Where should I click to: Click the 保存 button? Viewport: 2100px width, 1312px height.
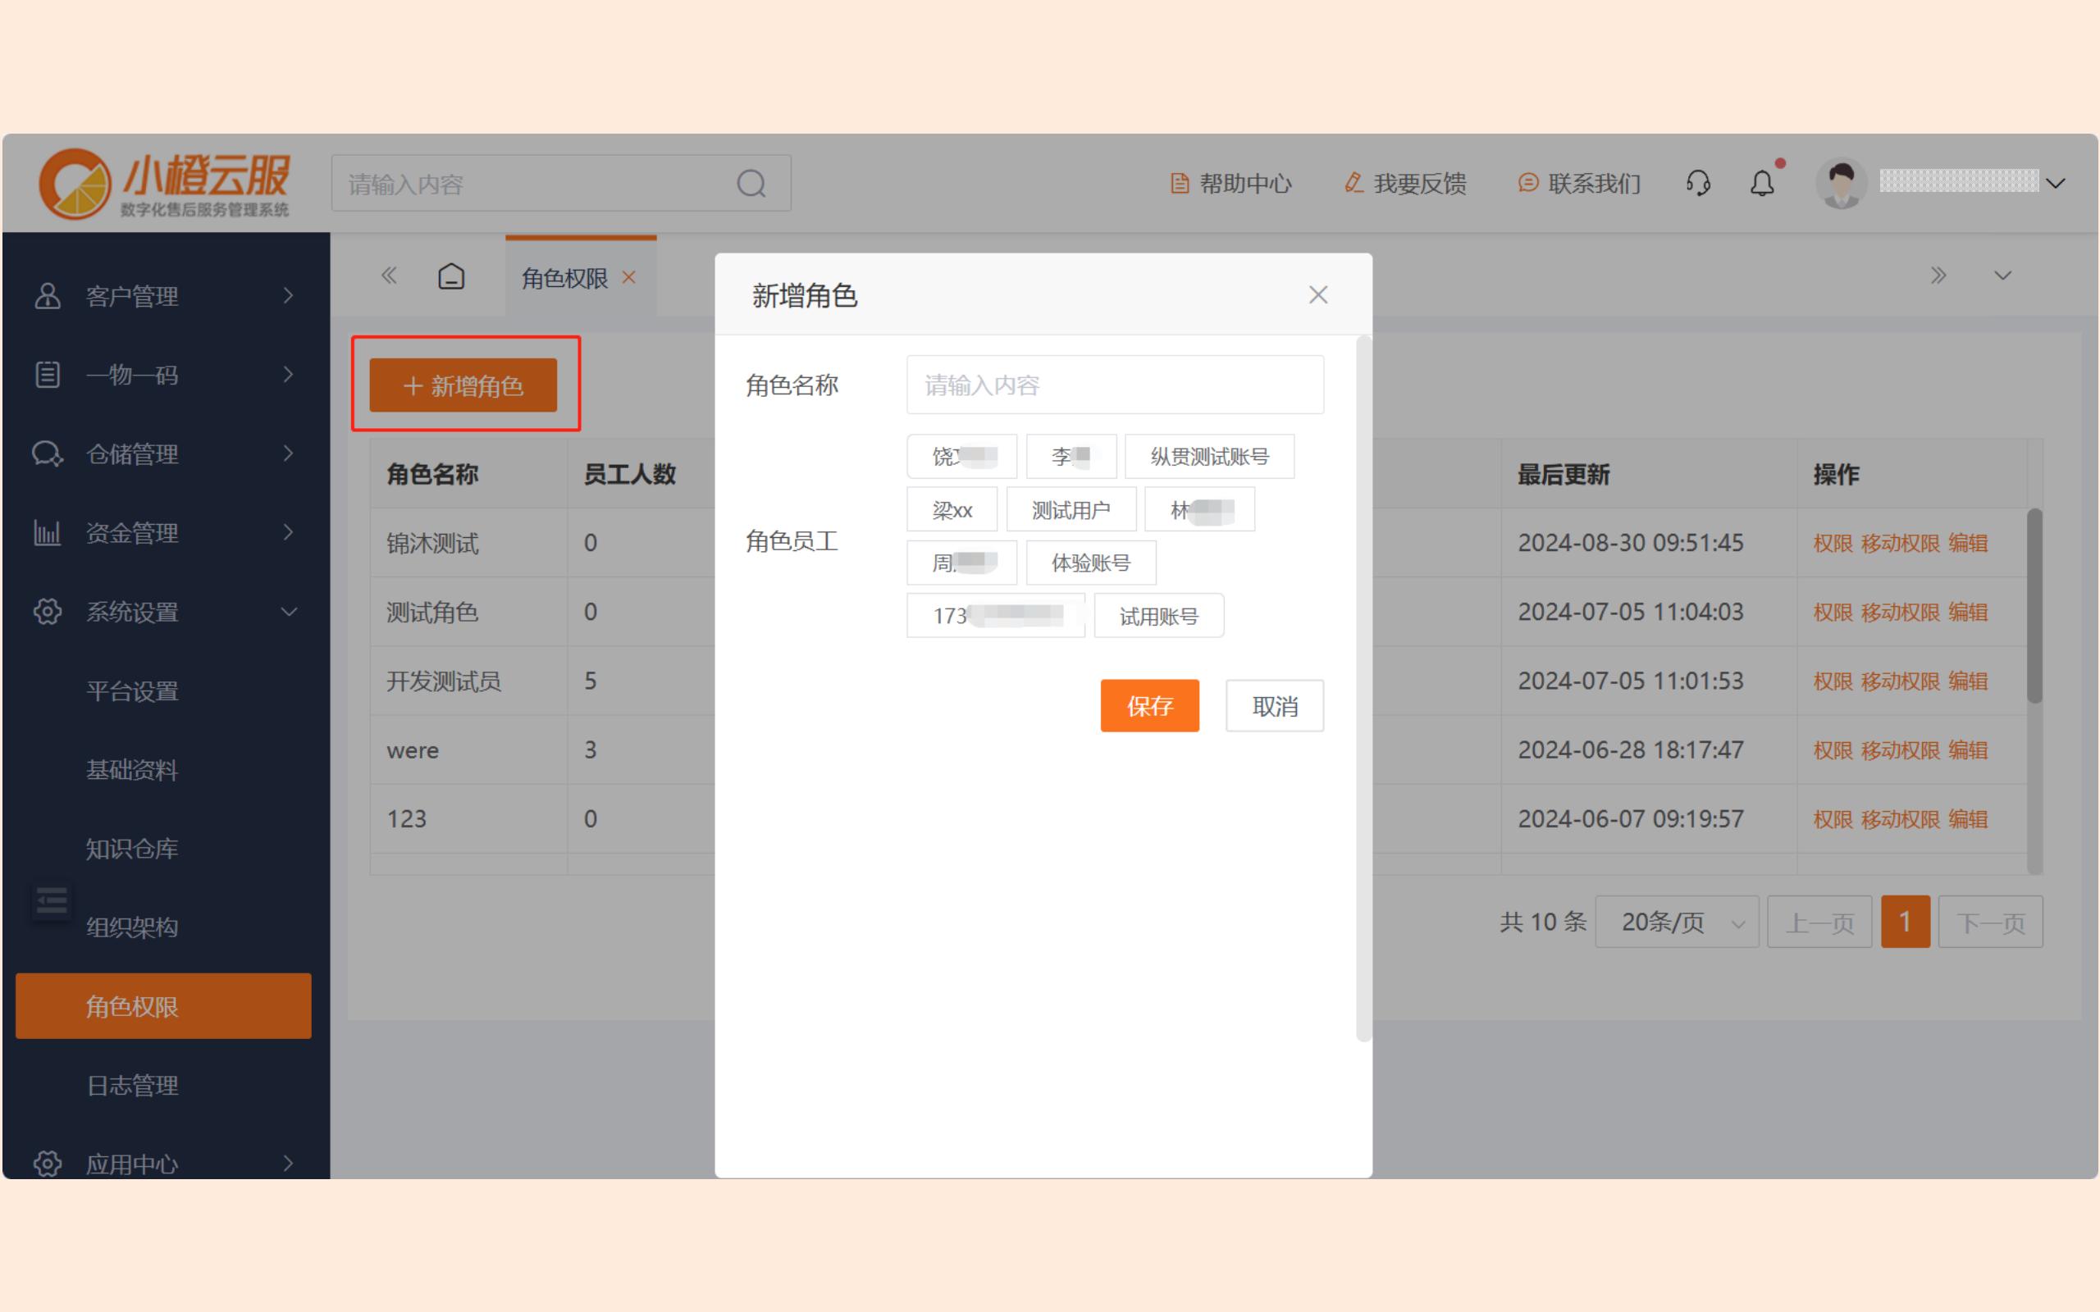1149,706
